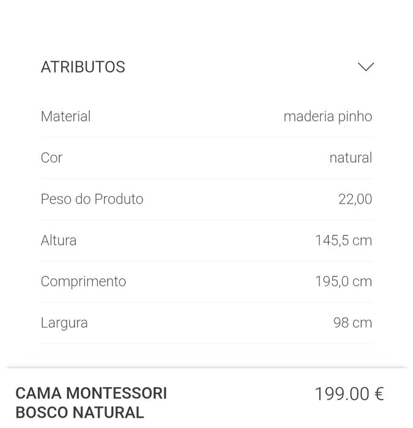Tap the 199.00 € price
This screenshot has height=428, width=413.
tap(349, 394)
